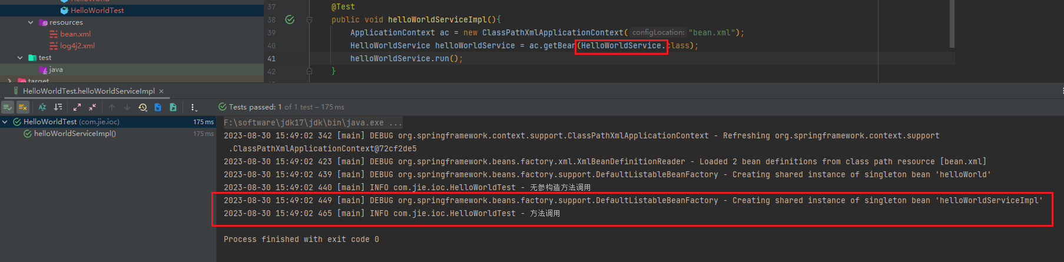Click java.exe command line in console
This screenshot has width=1064, height=262.
coord(313,122)
